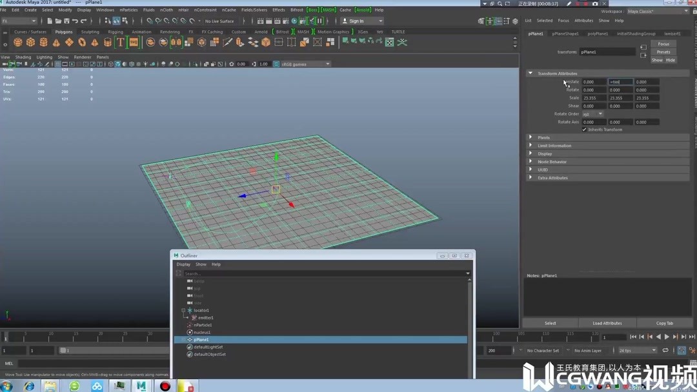Click the Presets button

[663, 52]
